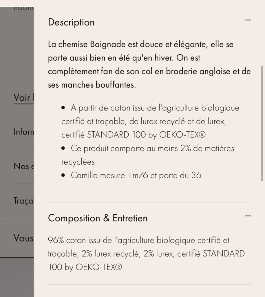Click the side panel's vertical scrollbar
The image size is (265, 297).
[x=262, y=124]
